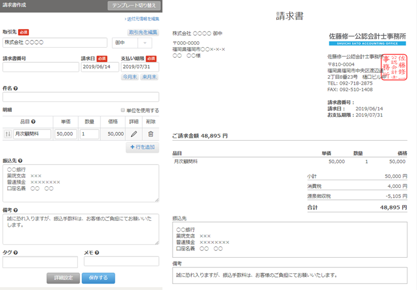
Task: Click the help icon next to 件名
Action: [16, 88]
